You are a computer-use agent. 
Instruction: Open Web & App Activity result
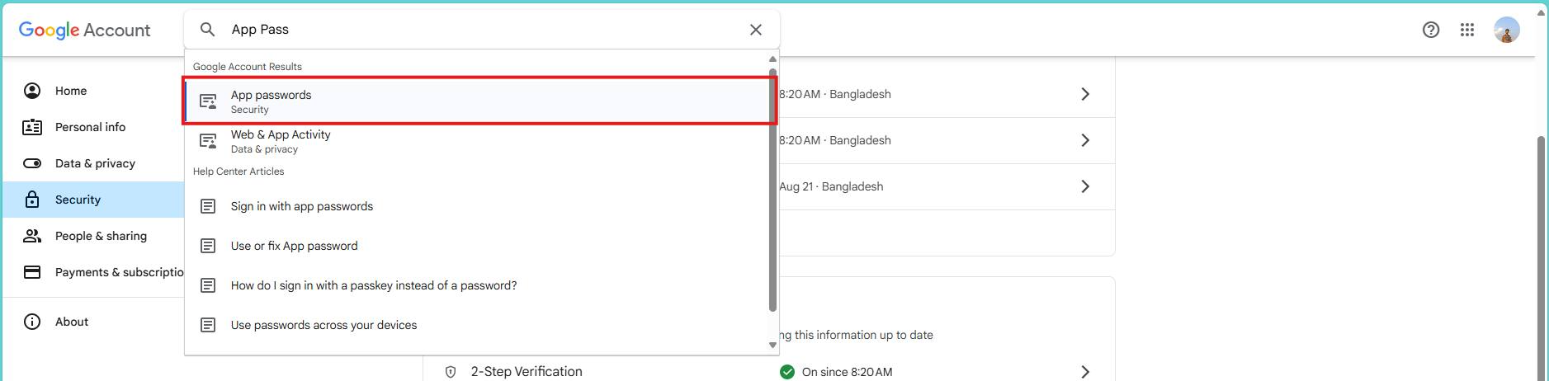476,141
